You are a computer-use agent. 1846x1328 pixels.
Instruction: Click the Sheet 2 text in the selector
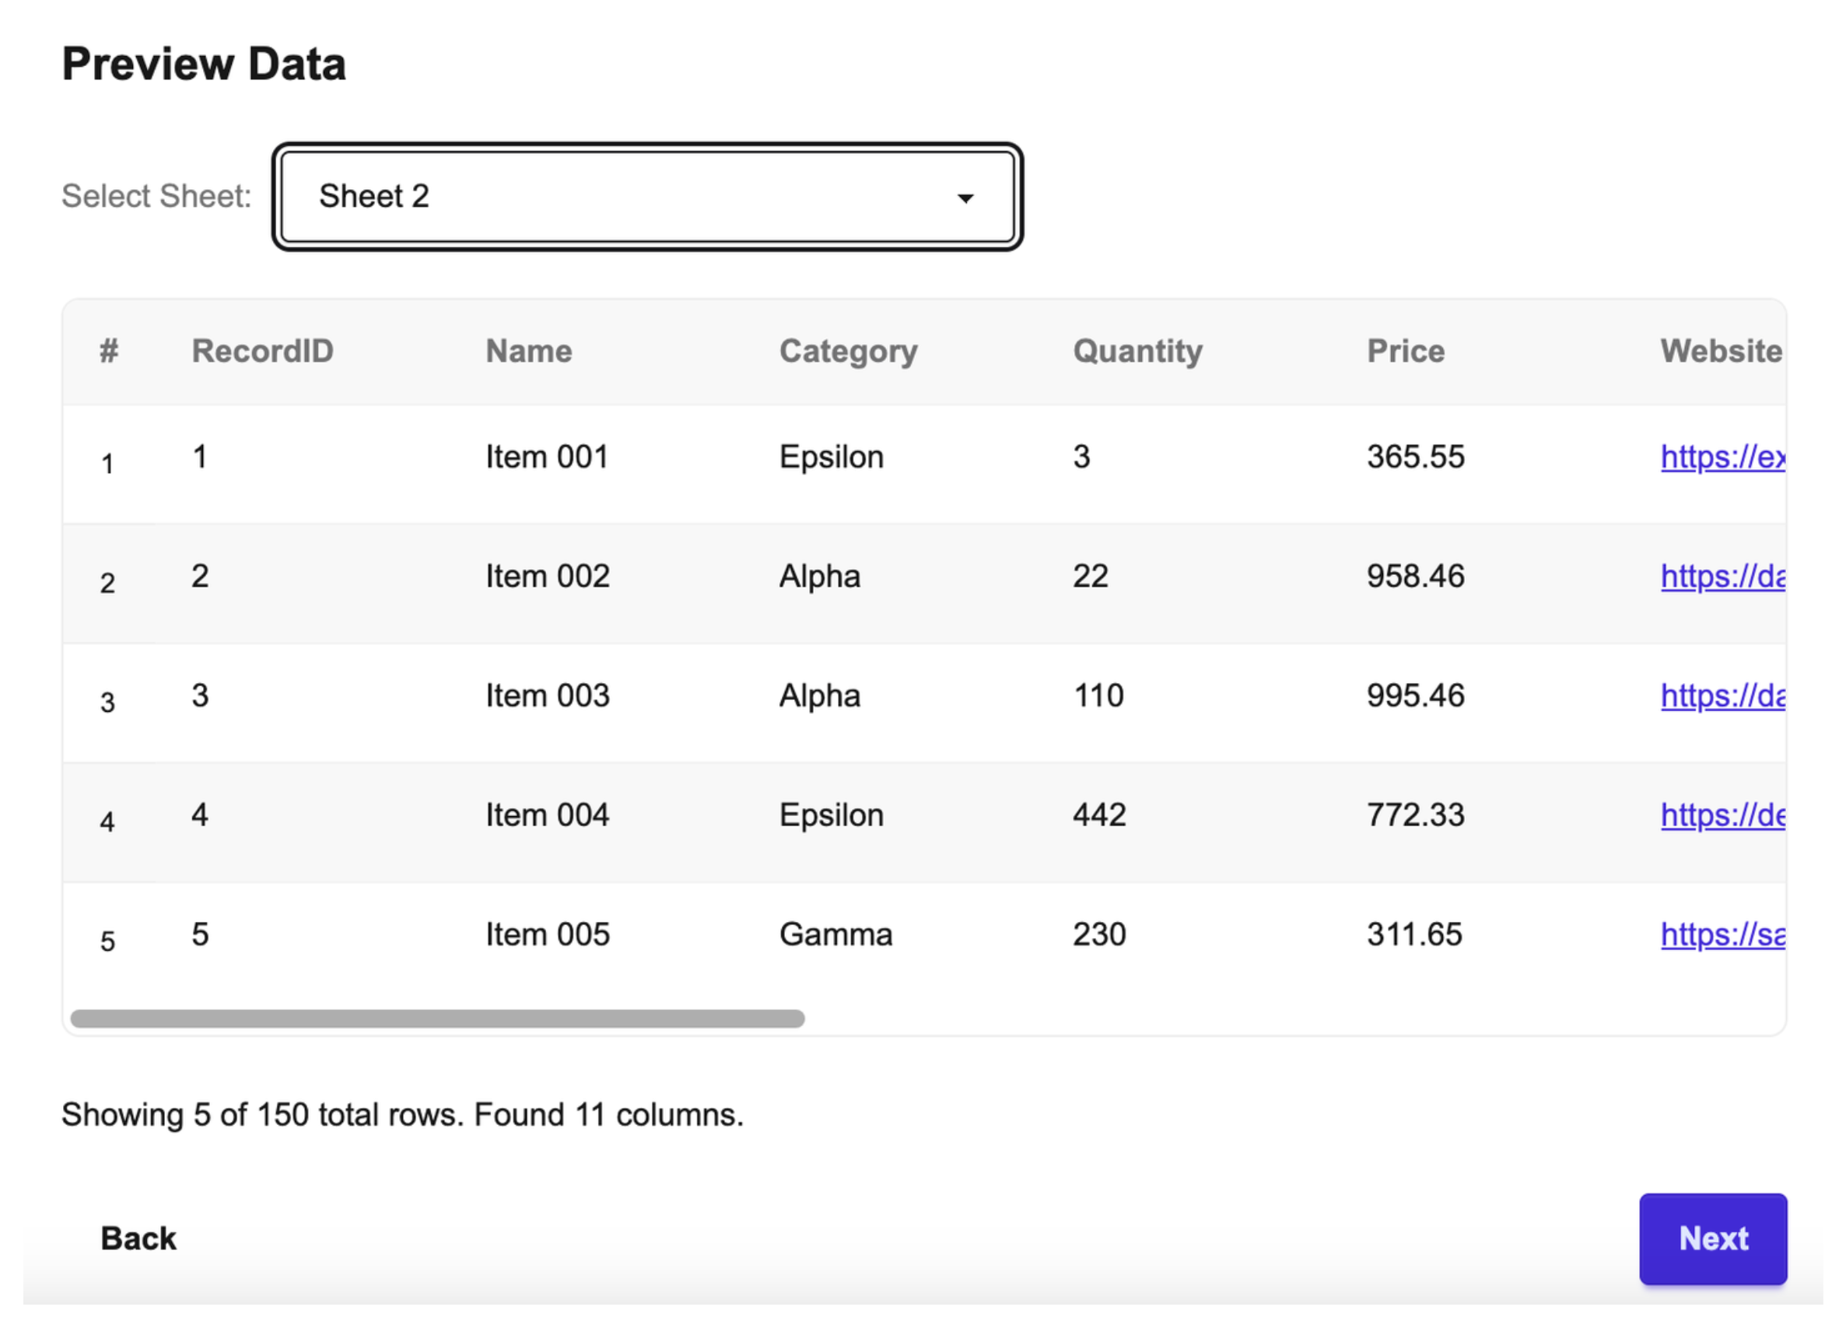point(373,197)
